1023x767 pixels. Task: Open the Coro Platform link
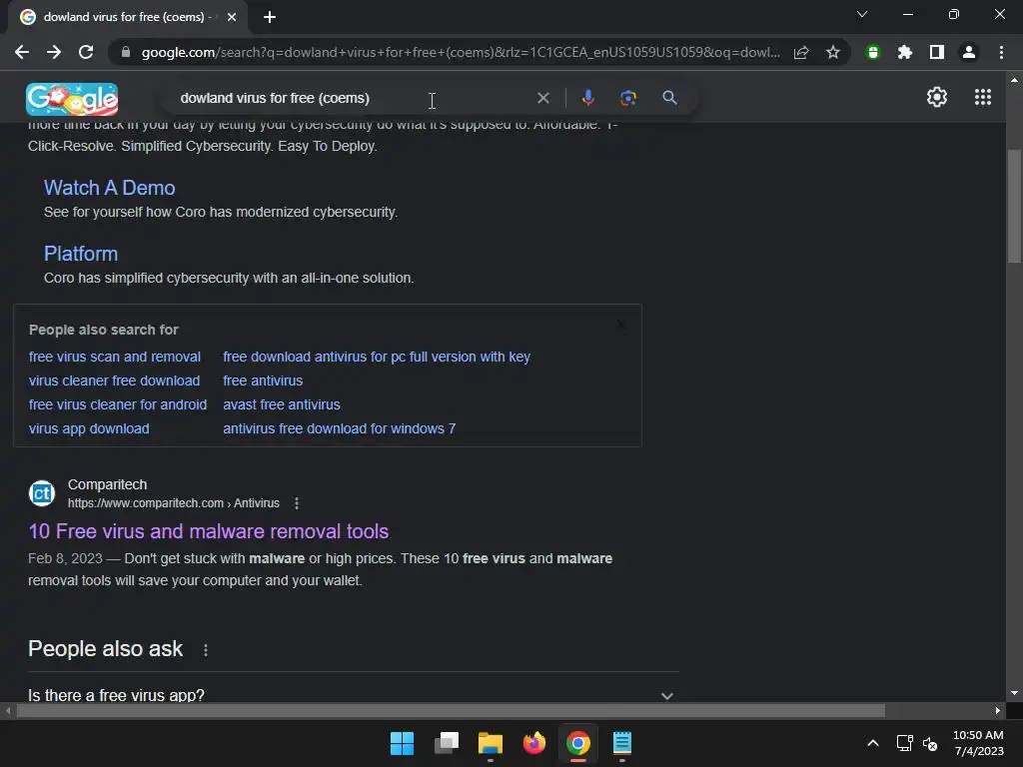[x=81, y=254]
